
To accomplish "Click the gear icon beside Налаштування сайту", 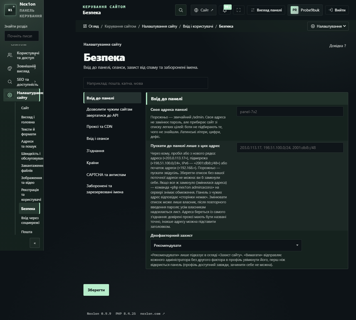I will click(10, 95).
